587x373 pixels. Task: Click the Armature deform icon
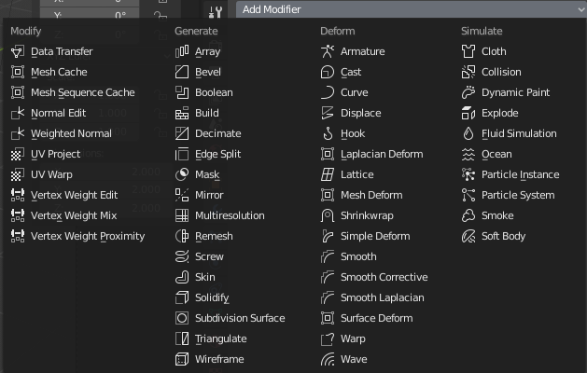coord(328,51)
